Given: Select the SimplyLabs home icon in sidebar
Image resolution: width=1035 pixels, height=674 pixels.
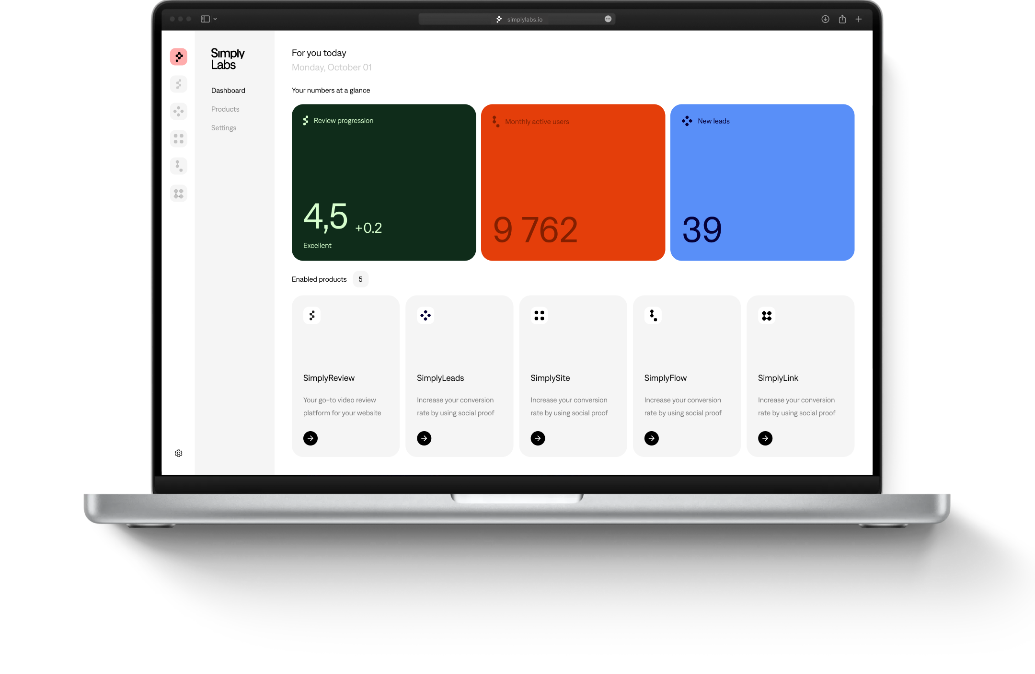Looking at the screenshot, I should pos(179,57).
